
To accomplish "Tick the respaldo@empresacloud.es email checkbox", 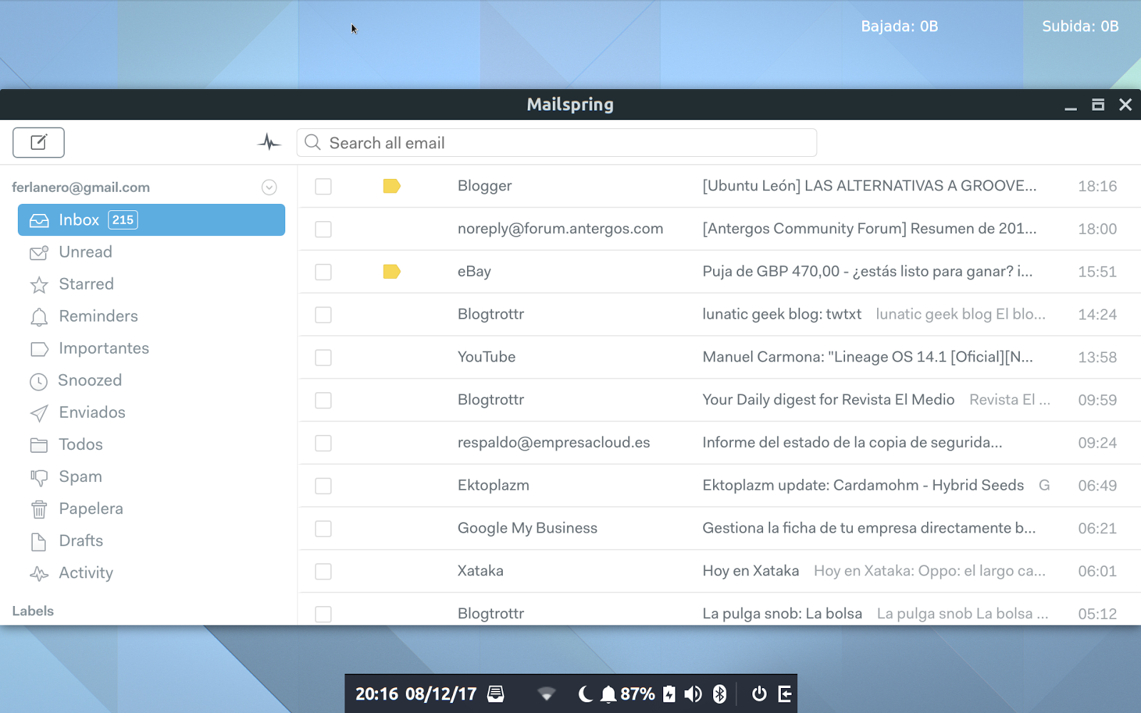I will coord(323,443).
